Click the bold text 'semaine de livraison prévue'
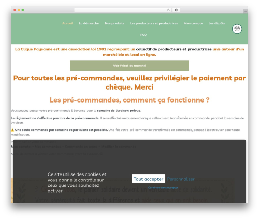 tap(119, 111)
